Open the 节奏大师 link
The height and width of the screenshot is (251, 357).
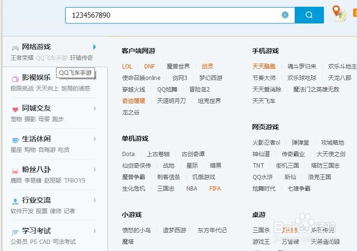pyautogui.click(x=264, y=78)
